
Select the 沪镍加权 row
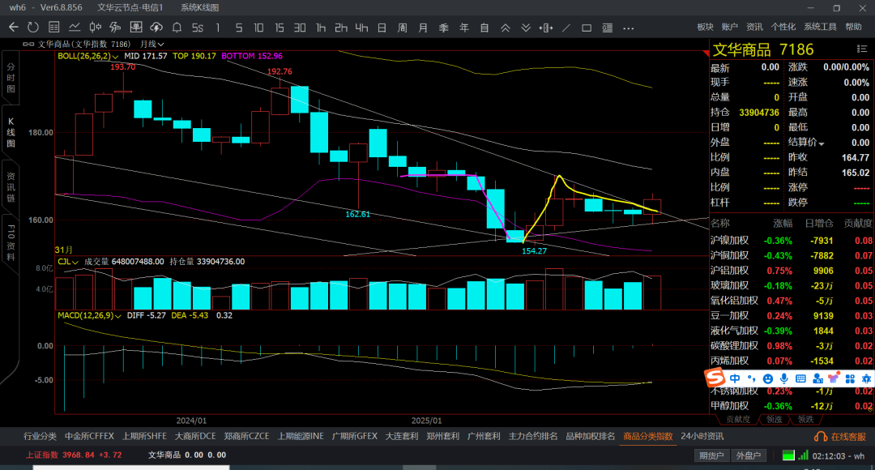pyautogui.click(x=792, y=241)
